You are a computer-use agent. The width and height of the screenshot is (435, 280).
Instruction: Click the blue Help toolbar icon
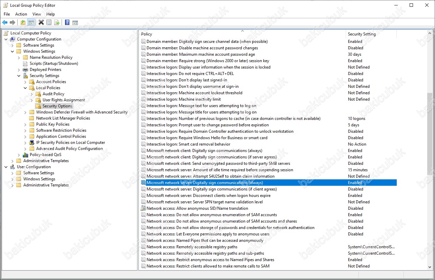pos(67,23)
